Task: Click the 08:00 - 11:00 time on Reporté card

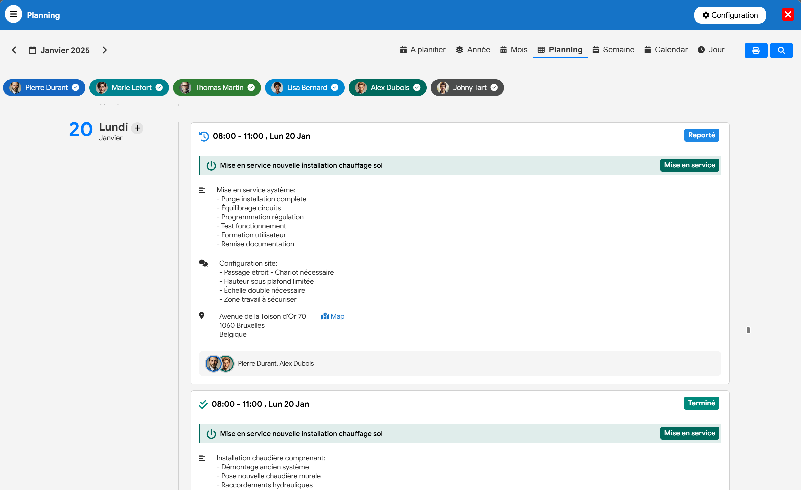Action: coord(238,136)
